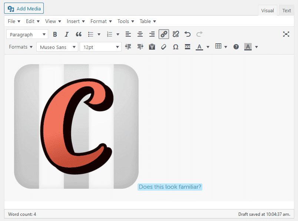Toggle paste as text

(x=152, y=47)
